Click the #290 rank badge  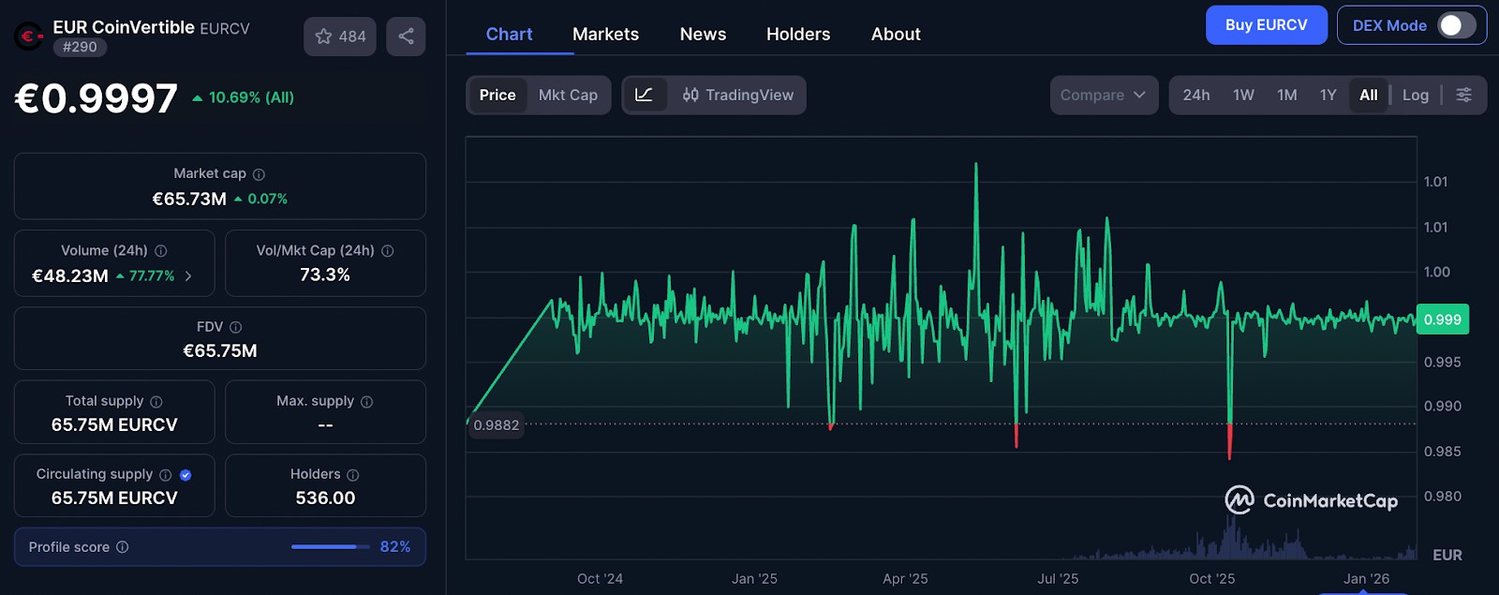80,47
